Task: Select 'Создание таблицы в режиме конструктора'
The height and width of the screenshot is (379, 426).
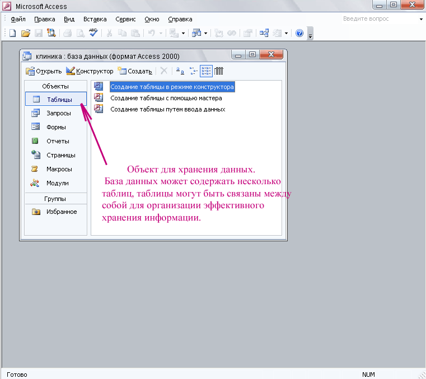Action: (x=172, y=87)
